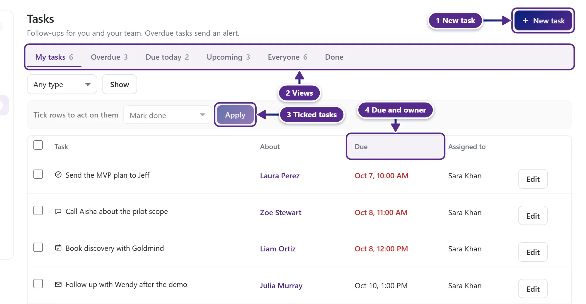Click the task title Send the MVP plan to Jeff
This screenshot has width=586, height=304.
pos(108,175)
